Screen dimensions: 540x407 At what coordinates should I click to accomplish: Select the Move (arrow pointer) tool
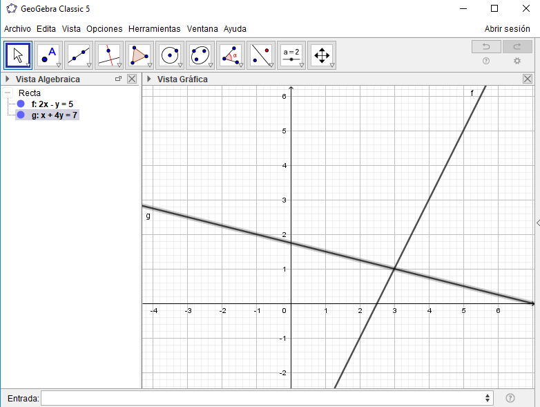pyautogui.click(x=18, y=55)
